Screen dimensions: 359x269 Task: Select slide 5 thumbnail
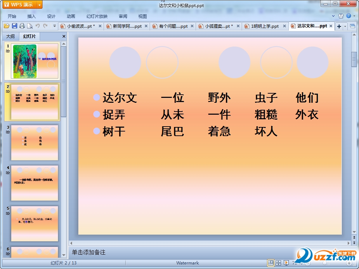[34, 224]
